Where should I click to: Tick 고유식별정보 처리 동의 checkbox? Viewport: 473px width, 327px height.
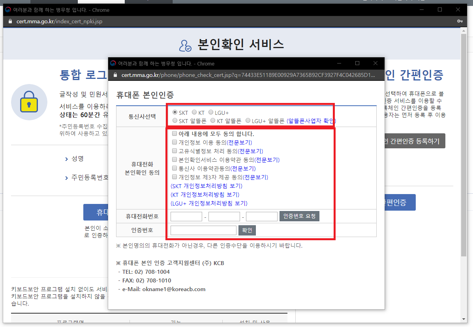tap(175, 151)
